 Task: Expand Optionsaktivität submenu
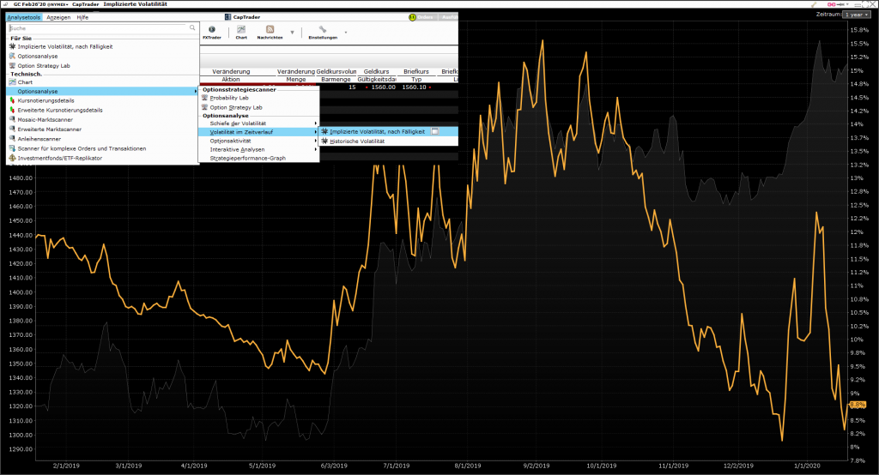[x=259, y=141]
